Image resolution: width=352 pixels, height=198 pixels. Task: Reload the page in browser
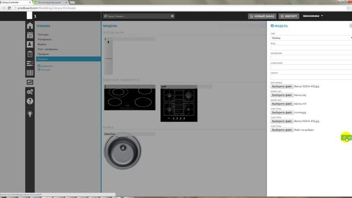point(9,8)
